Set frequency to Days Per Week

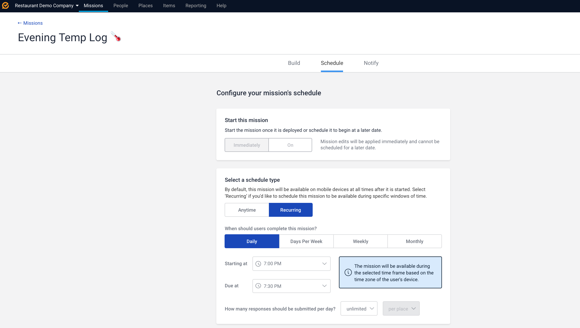click(306, 241)
